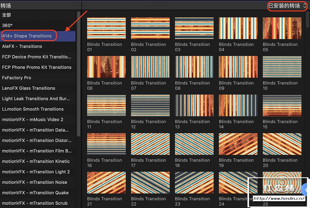The image size is (310, 208).
Task: Select 414+ Shape Transitions category
Action: point(27,36)
